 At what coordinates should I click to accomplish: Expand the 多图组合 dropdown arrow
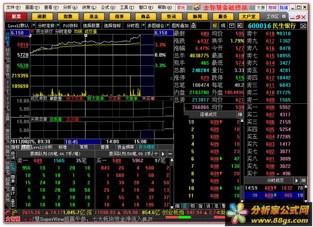(x=168, y=26)
